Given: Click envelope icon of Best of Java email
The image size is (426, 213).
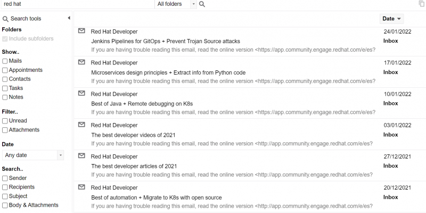Looking at the screenshot, I should click(x=82, y=93).
